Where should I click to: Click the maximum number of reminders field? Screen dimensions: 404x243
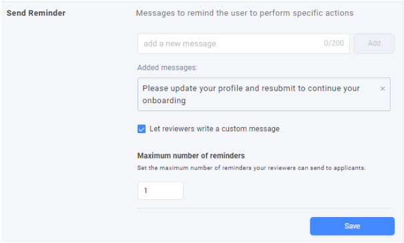point(160,190)
